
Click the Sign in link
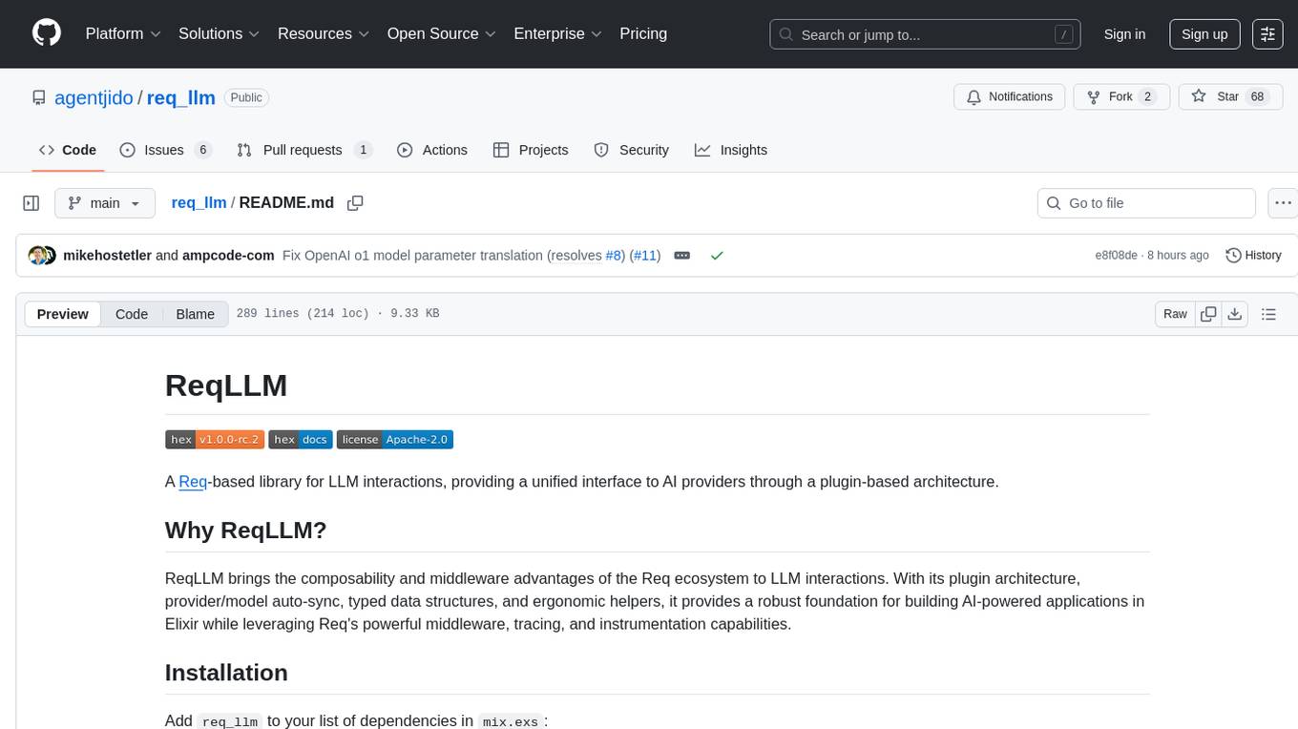pyautogui.click(x=1124, y=34)
